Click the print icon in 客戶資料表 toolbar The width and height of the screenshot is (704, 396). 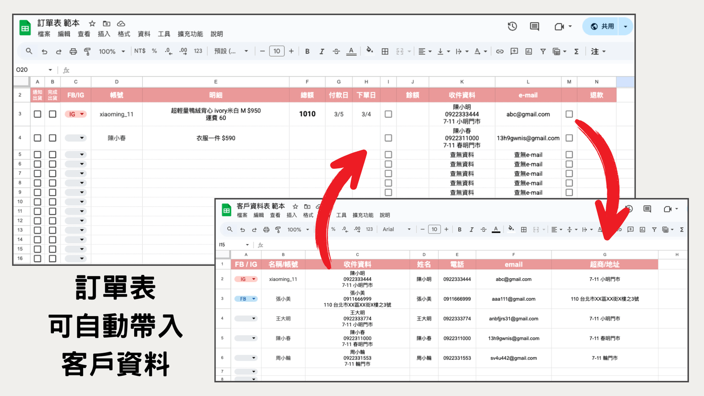point(266,229)
